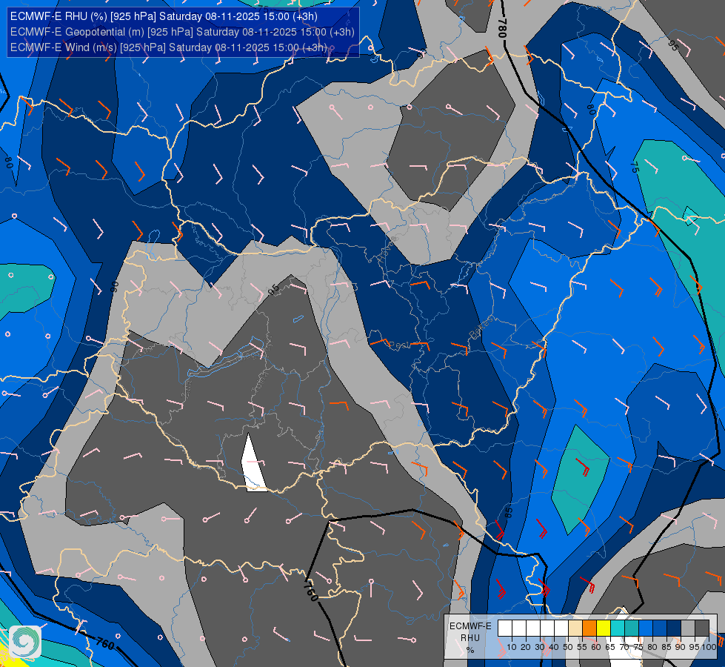Pick the bright blue 75–80 legend swatch
The width and height of the screenshot is (725, 667).
coord(646,628)
